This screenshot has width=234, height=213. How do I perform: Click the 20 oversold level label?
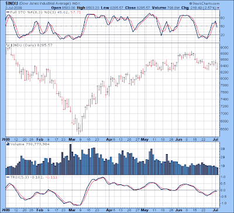click(x=222, y=35)
